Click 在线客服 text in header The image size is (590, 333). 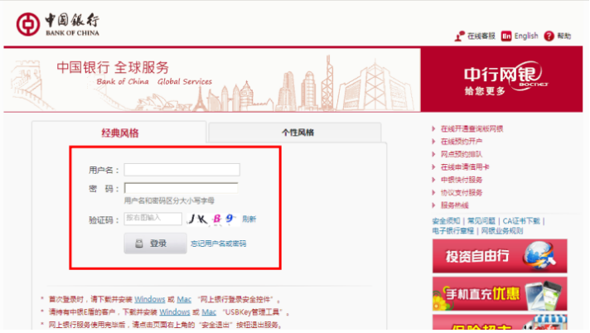click(481, 36)
